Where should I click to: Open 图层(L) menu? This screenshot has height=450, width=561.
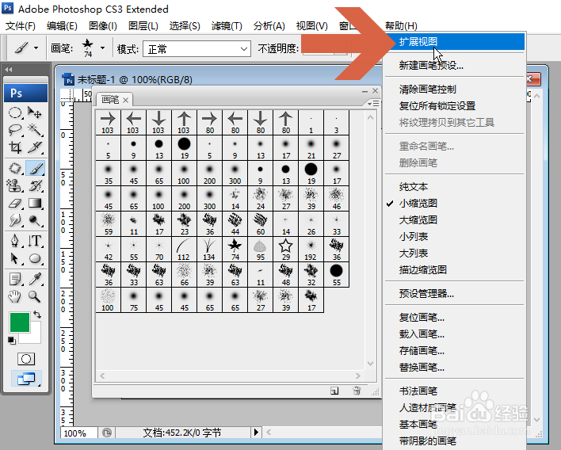[x=143, y=26]
